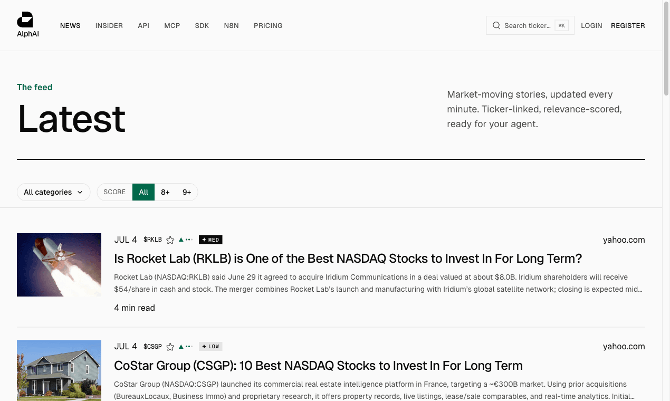Click the $RKLB ticker tag
670x401 pixels.
[x=152, y=240]
